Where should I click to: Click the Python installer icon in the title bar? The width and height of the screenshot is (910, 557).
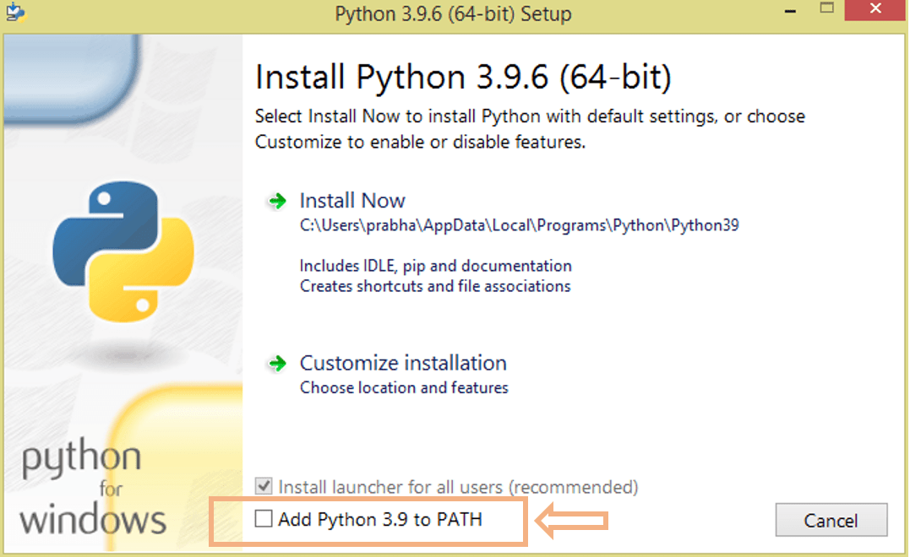click(x=17, y=13)
